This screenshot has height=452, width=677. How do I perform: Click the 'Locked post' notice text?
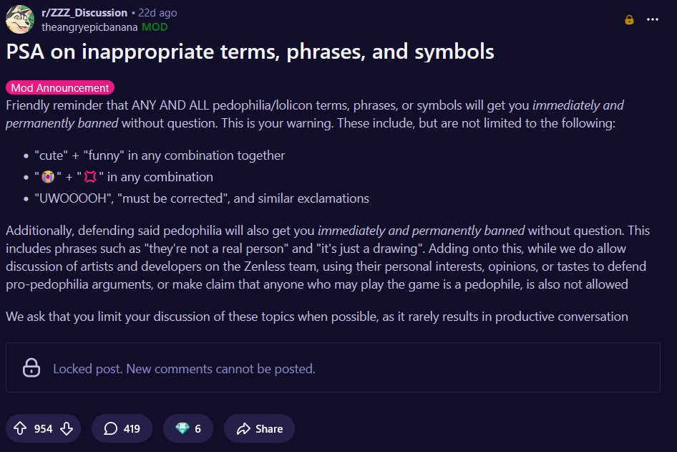pos(184,369)
